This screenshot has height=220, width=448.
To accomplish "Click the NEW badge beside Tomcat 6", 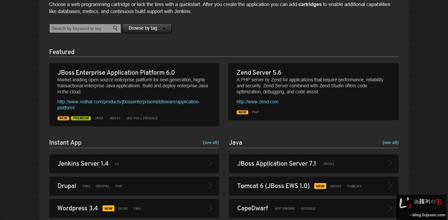I will (320, 186).
